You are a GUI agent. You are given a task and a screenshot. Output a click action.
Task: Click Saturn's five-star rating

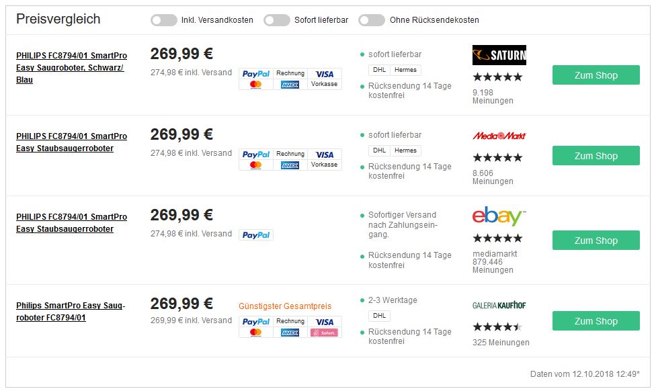[x=497, y=77]
